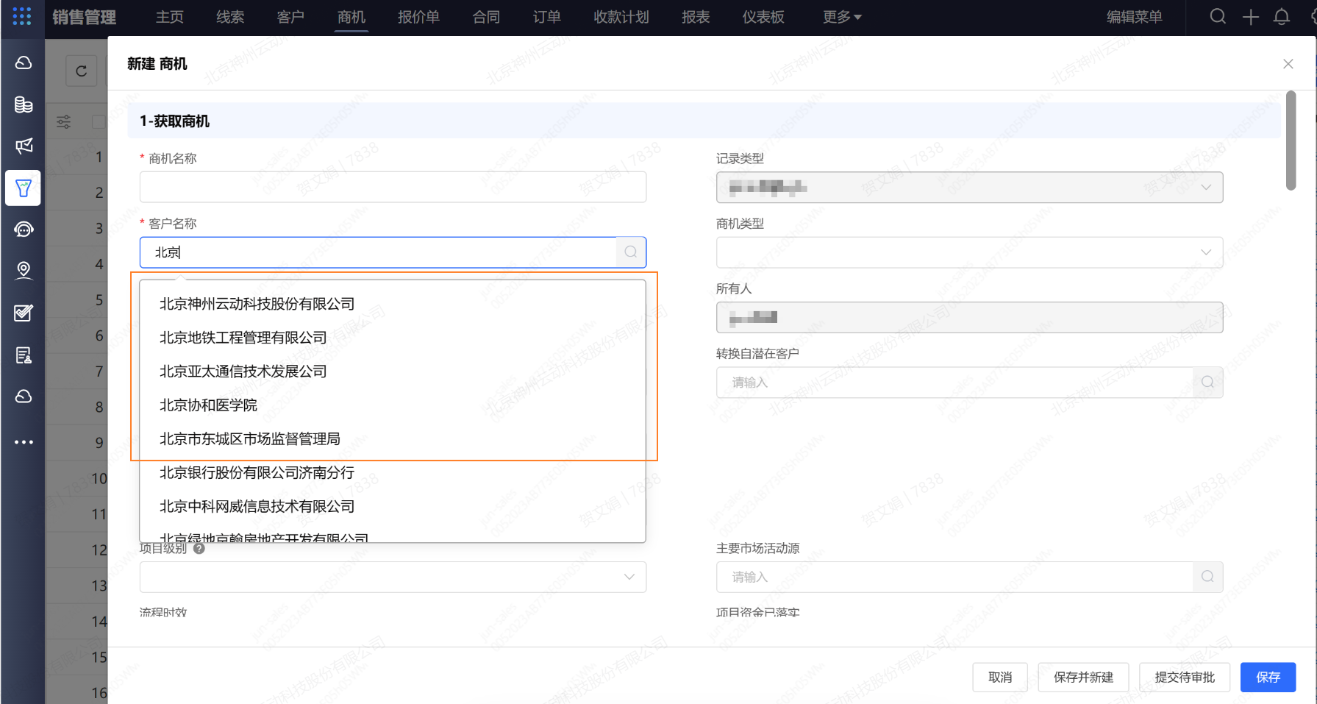Click the megaphone icon in sidebar
This screenshot has height=704, width=1317.
pos(24,146)
